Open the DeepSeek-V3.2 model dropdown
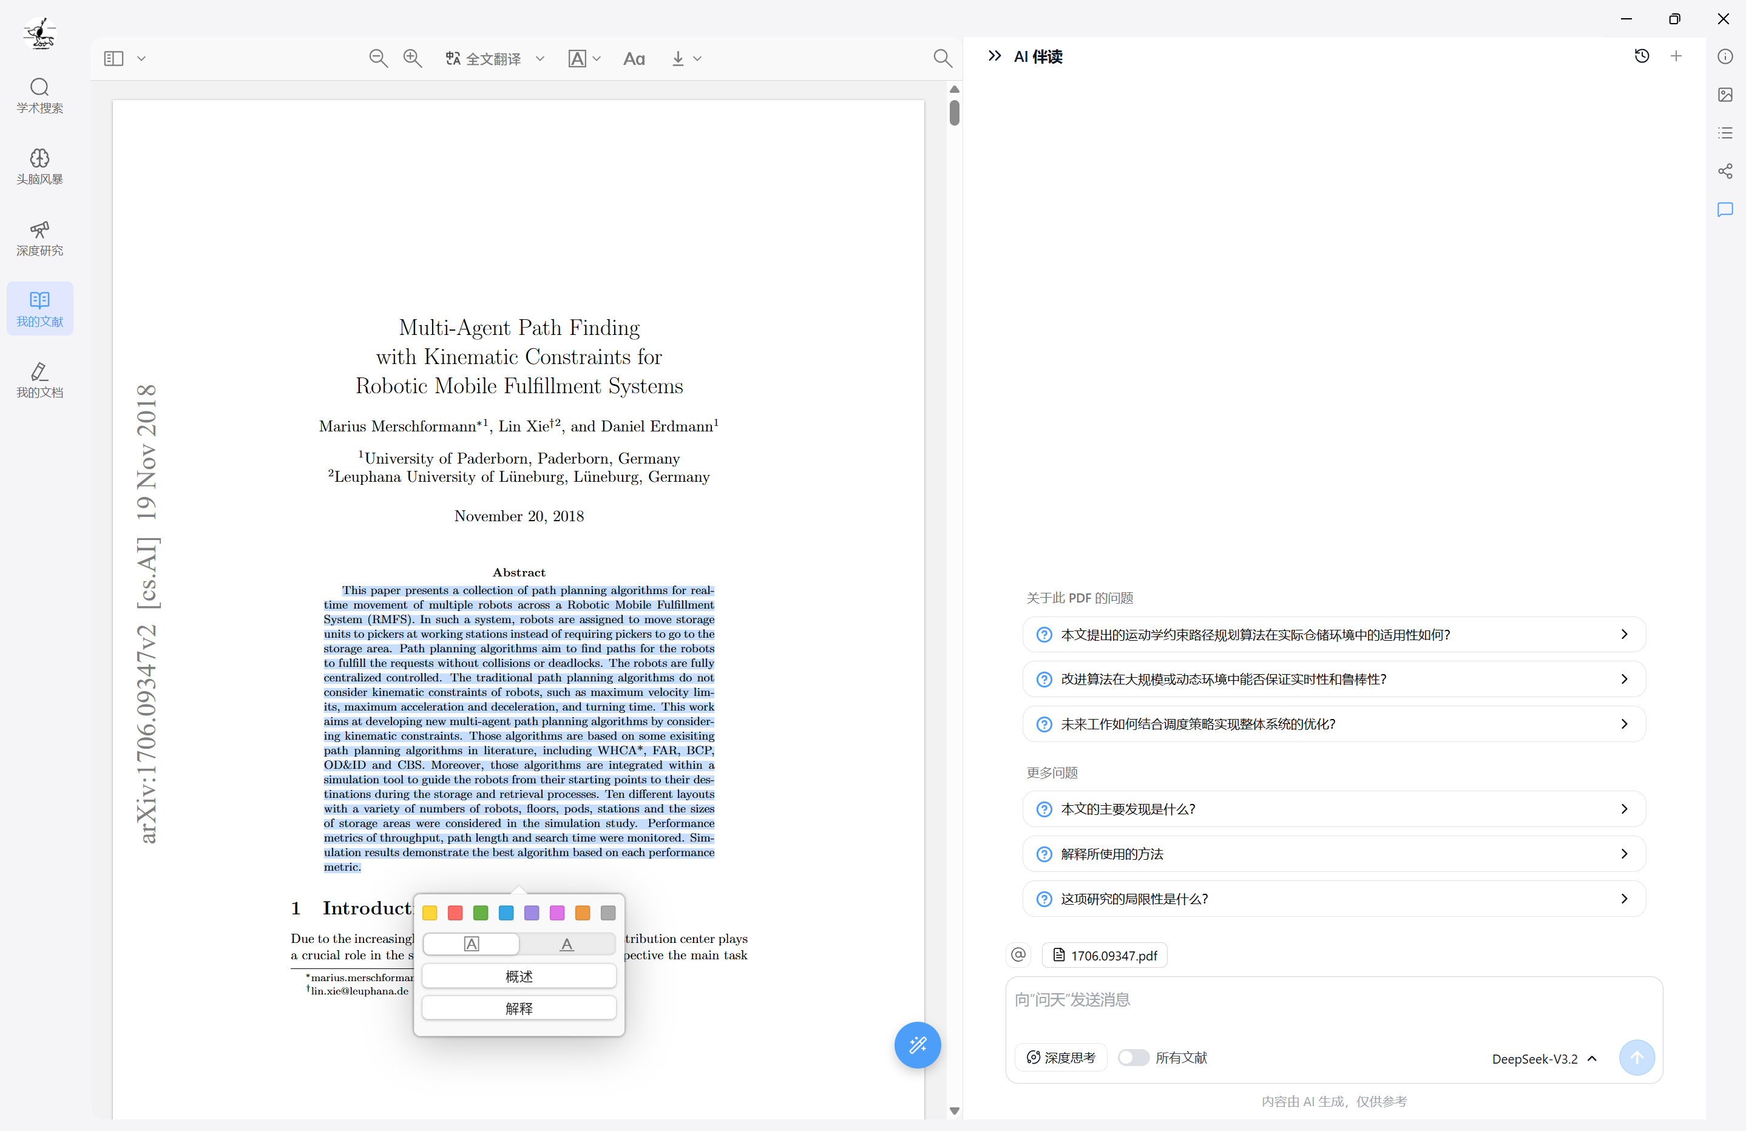Screen dimensions: 1746x1131 point(1545,1058)
